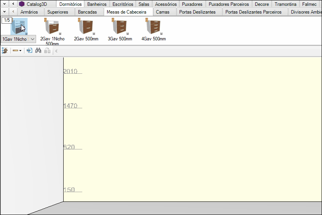Click the 1/5 page counter
The width and height of the screenshot is (322, 215).
click(x=7, y=20)
